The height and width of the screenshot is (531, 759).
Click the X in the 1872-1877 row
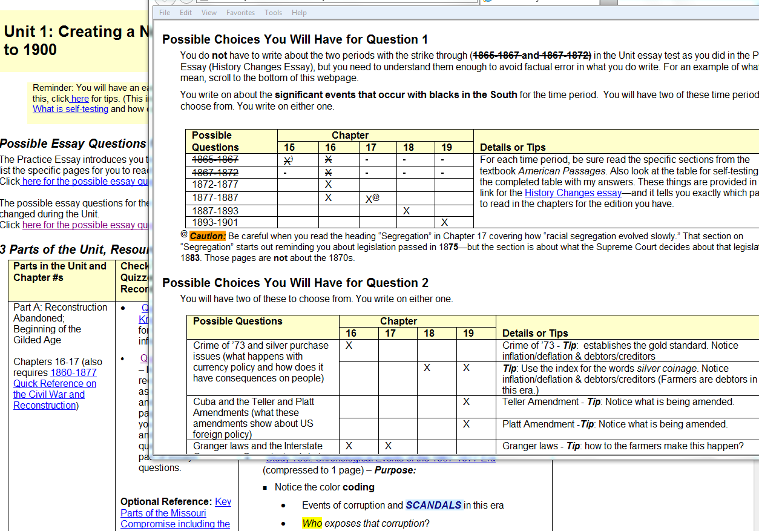pos(328,185)
